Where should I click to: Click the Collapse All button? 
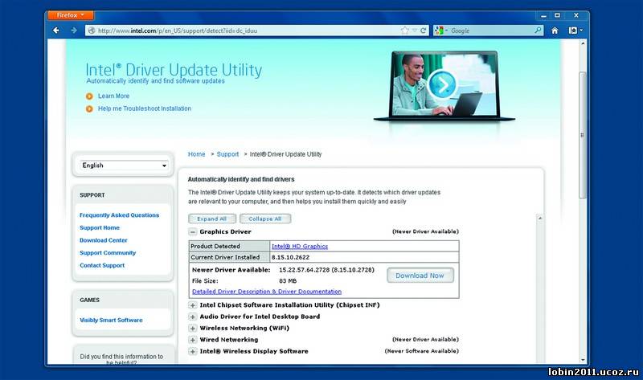coord(265,219)
